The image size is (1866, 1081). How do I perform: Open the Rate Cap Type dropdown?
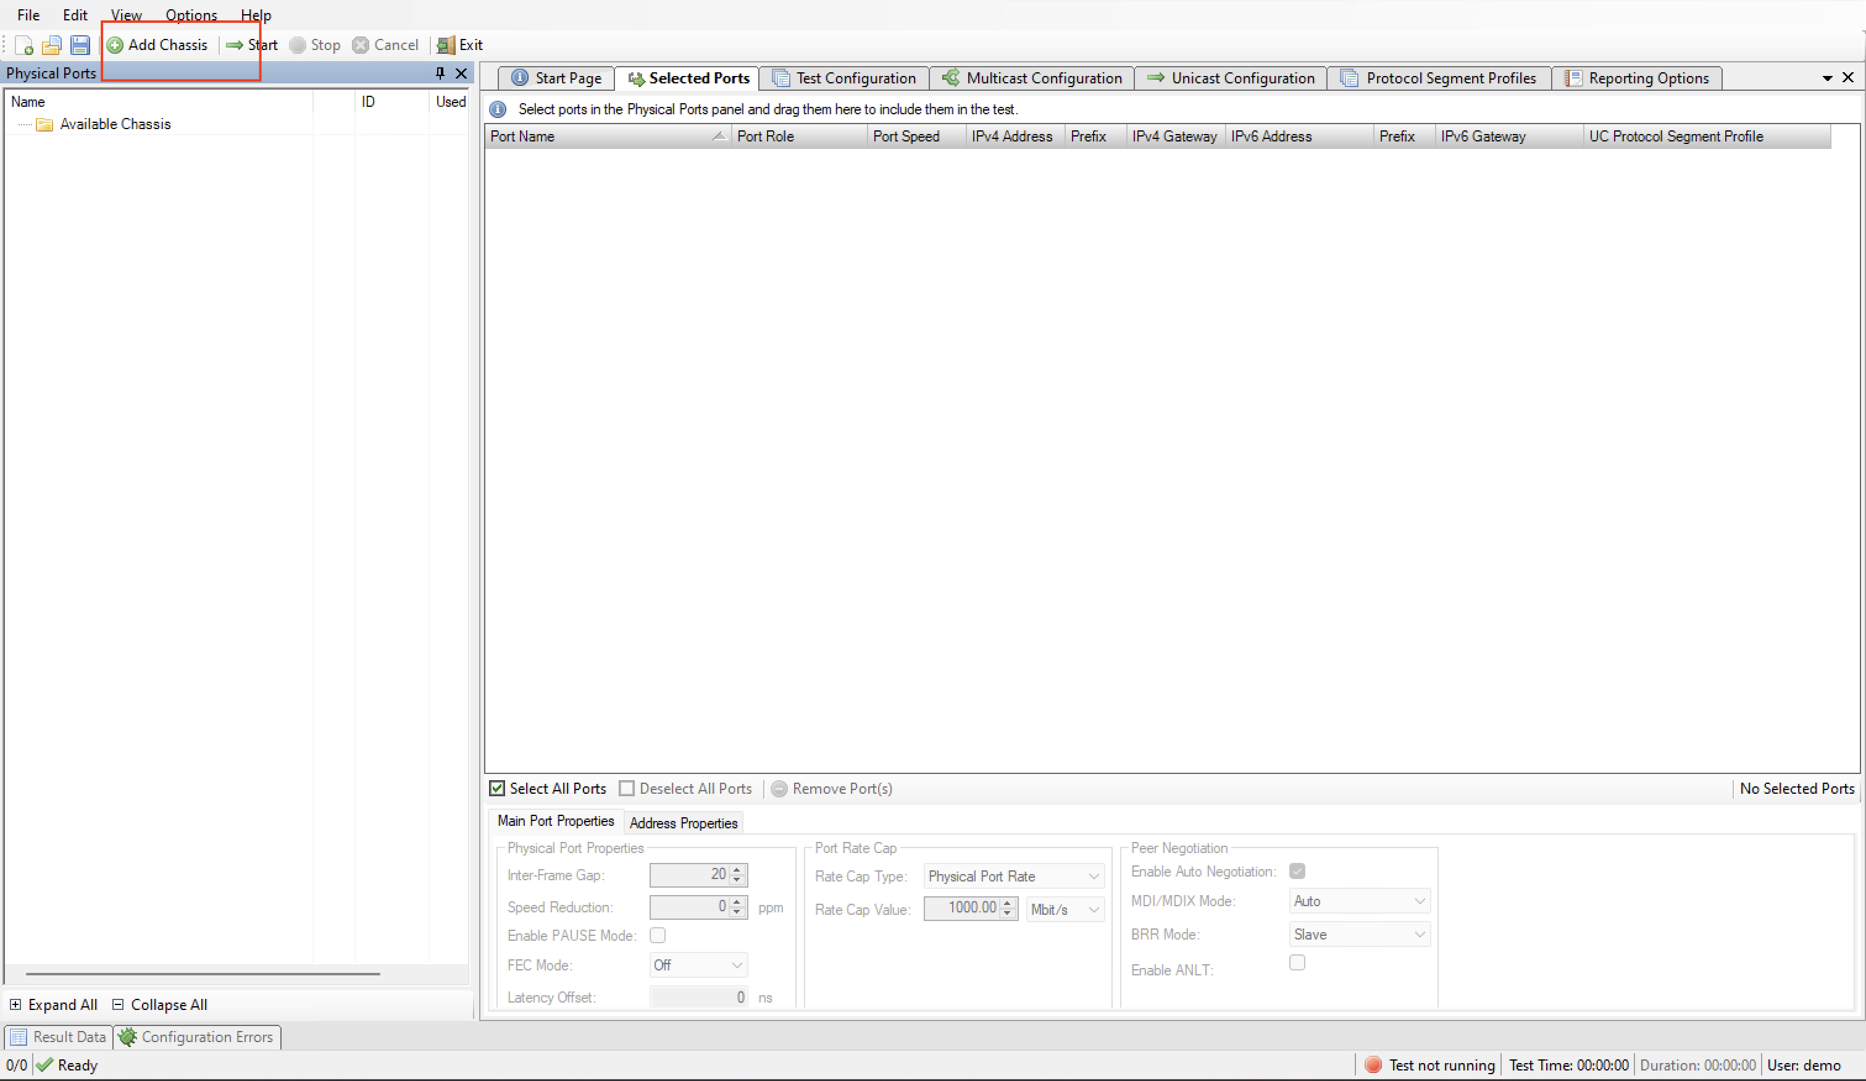[1013, 876]
